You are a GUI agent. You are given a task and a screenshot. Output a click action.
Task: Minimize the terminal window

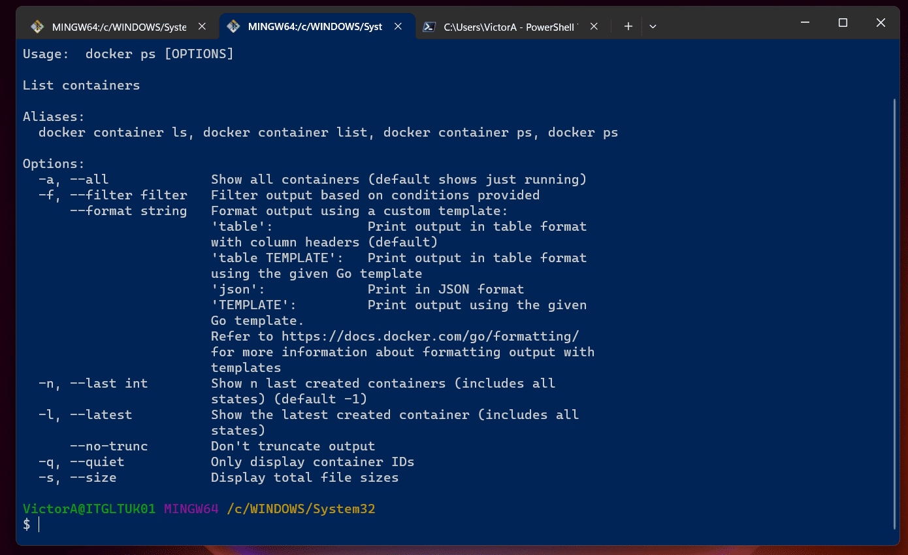pos(805,23)
